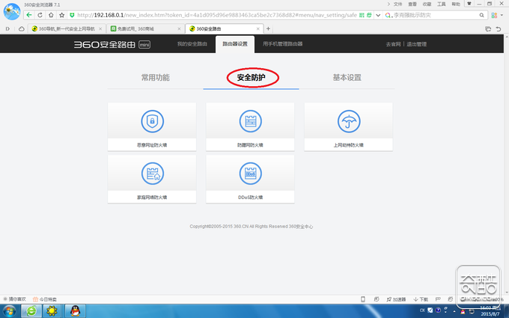This screenshot has height=318, width=509.
Task: Switch to the 常用功能 tab
Action: pos(155,78)
